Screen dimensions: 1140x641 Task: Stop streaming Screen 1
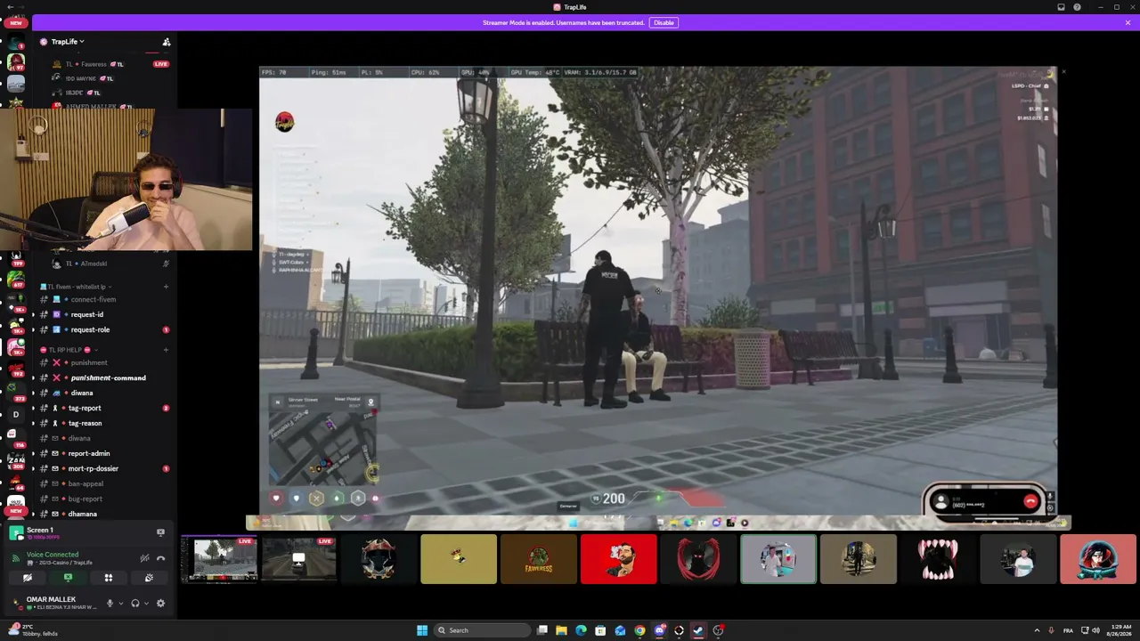pos(160,532)
